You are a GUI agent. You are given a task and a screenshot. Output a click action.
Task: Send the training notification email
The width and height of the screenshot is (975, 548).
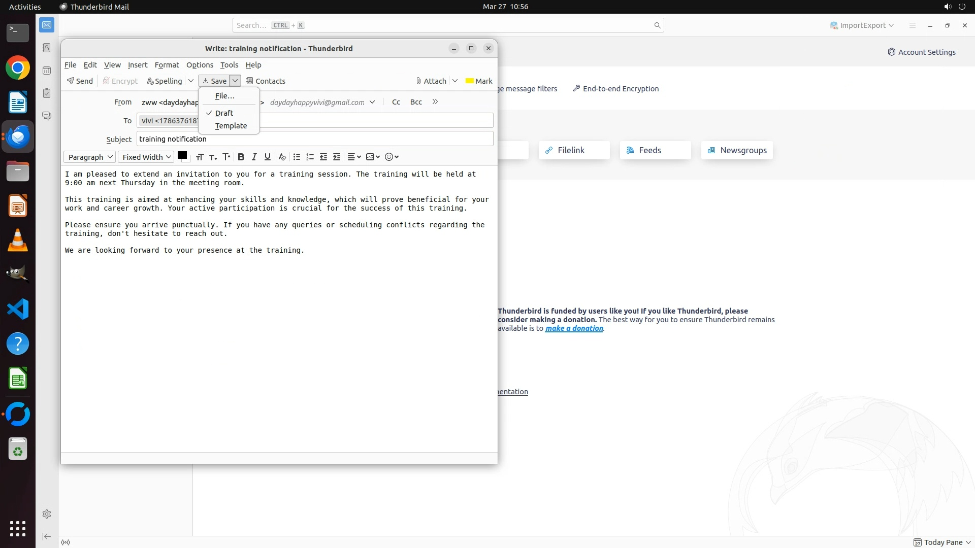pyautogui.click(x=80, y=81)
